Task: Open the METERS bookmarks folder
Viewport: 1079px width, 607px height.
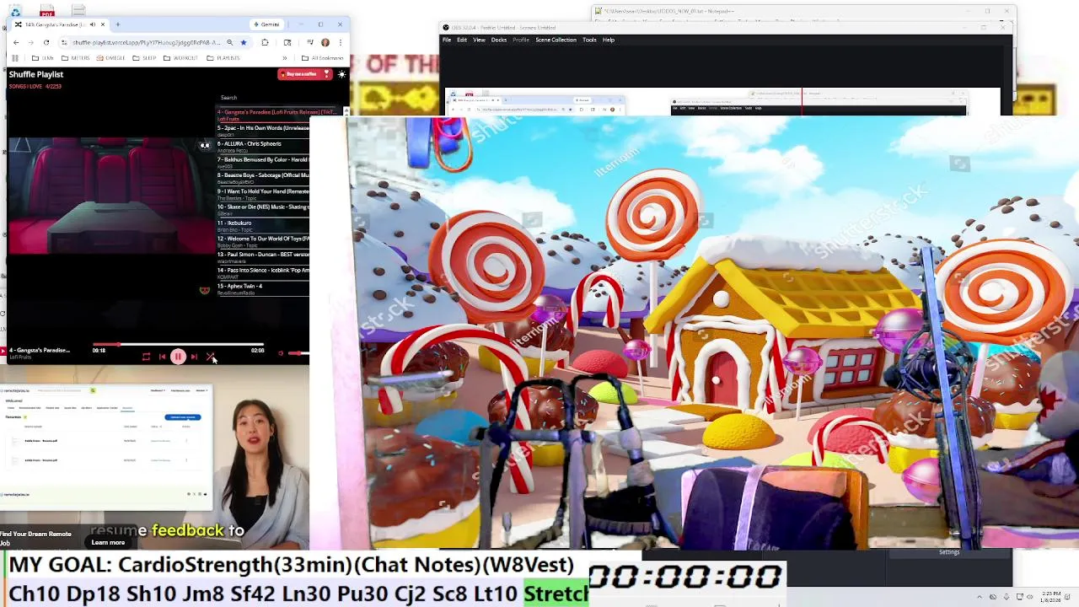Action: (x=76, y=58)
